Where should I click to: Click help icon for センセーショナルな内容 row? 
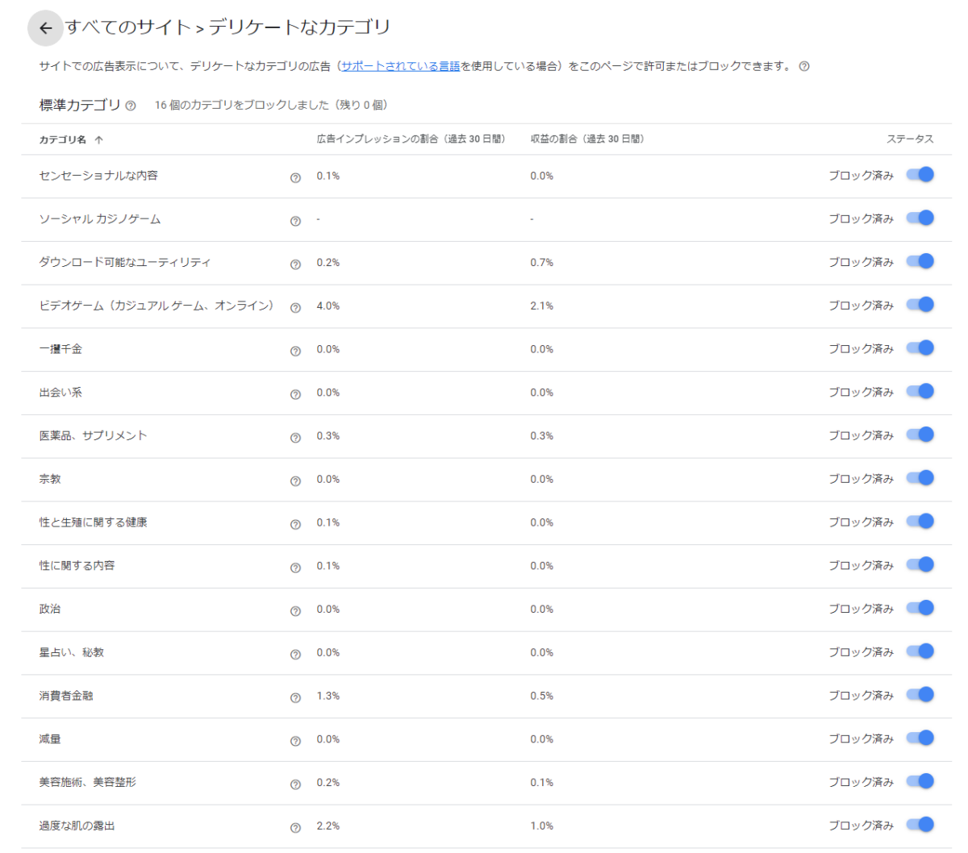295,177
